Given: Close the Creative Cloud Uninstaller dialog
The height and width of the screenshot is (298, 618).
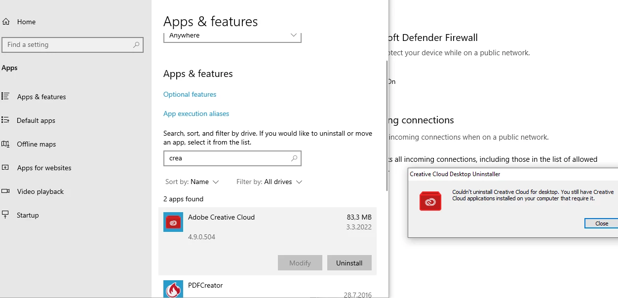Looking at the screenshot, I should coord(601,223).
